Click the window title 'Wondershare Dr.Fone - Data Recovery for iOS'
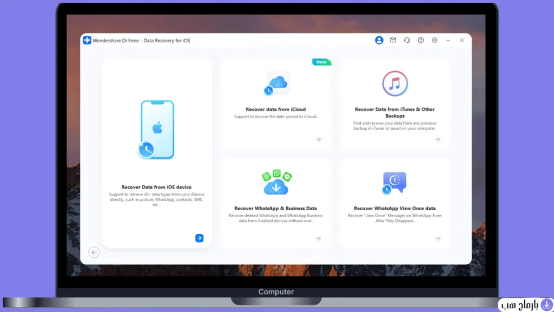The width and height of the screenshot is (554, 312). click(141, 41)
